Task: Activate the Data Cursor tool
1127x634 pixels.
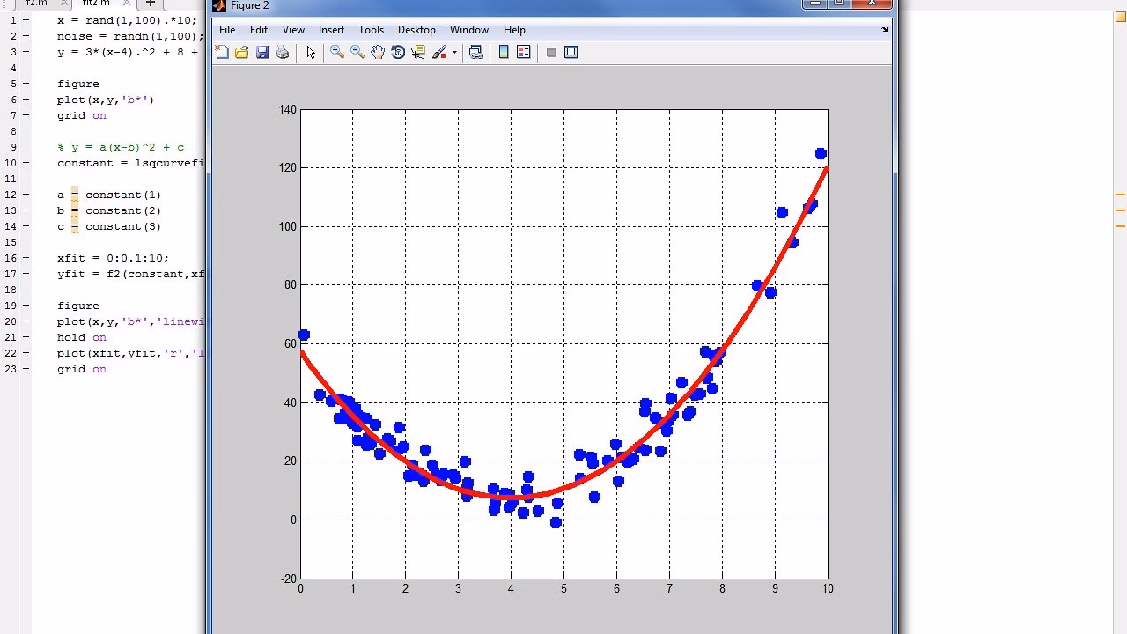Action: point(418,52)
